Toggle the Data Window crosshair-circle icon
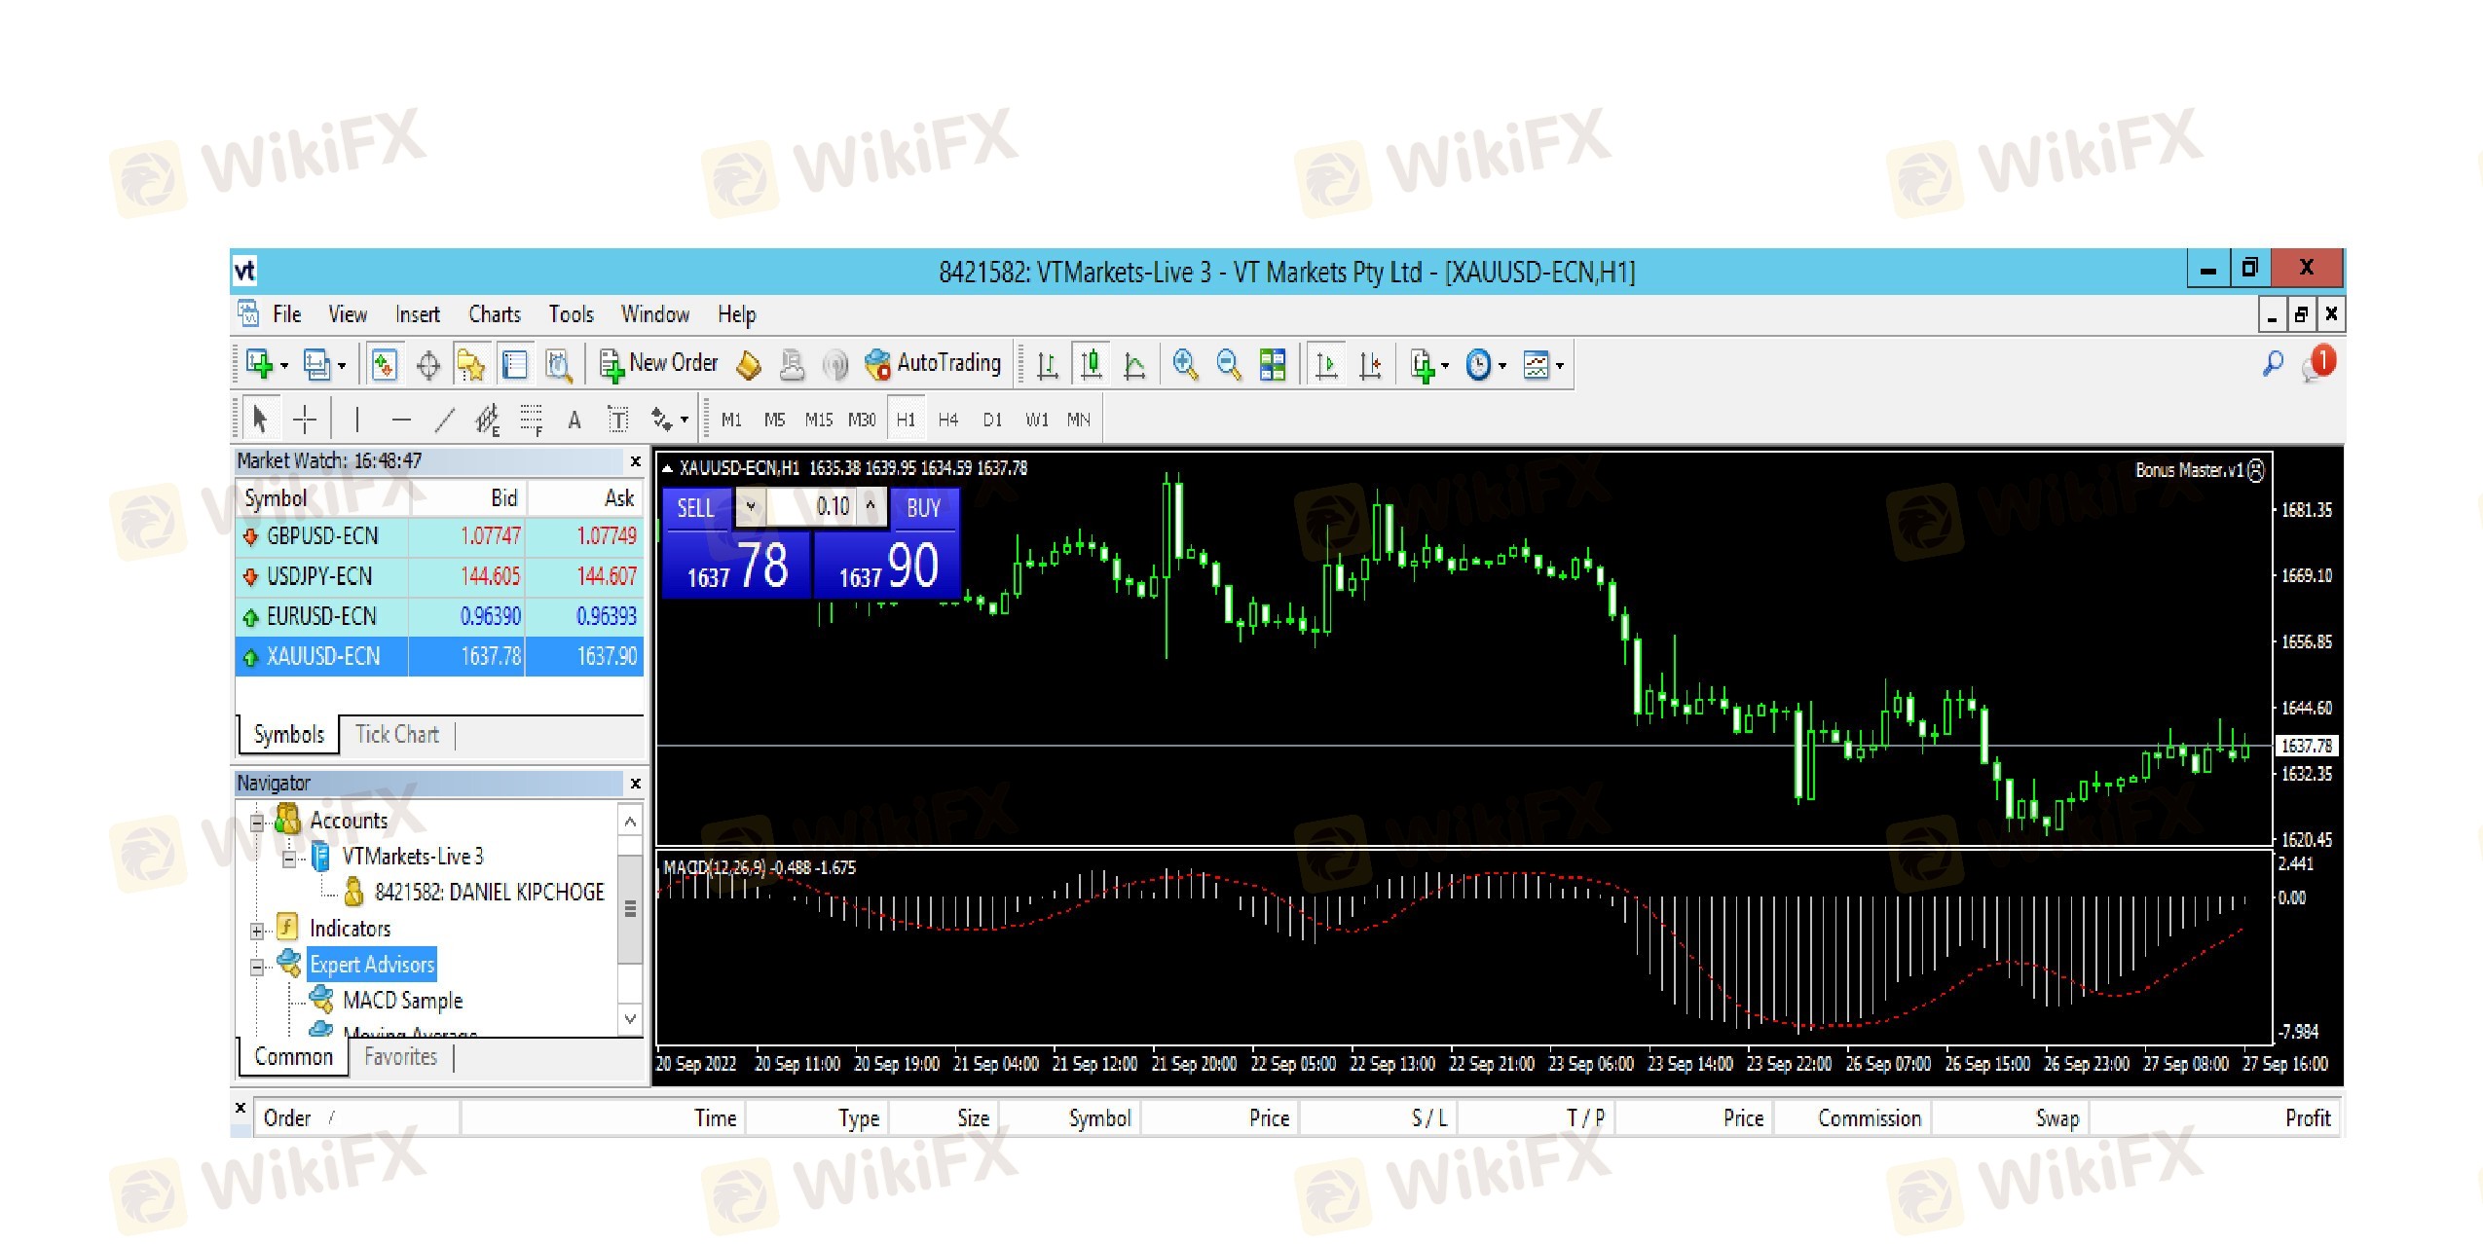2483x1244 pixels. click(428, 365)
